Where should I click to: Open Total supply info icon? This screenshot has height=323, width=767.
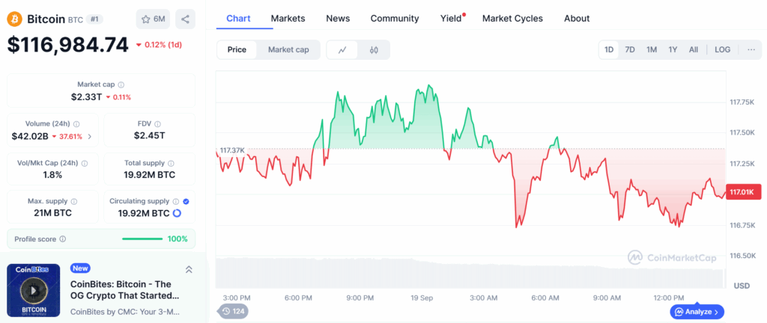171,164
